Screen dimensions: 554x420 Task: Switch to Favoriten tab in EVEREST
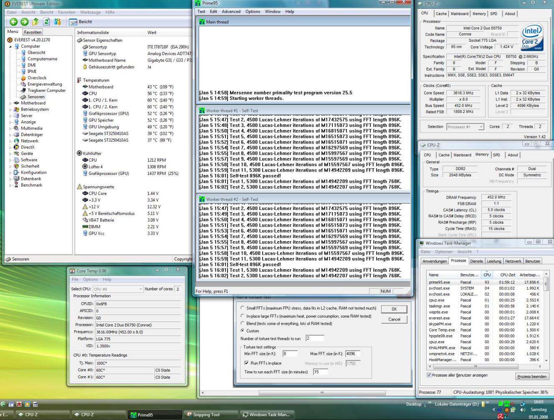click(33, 32)
